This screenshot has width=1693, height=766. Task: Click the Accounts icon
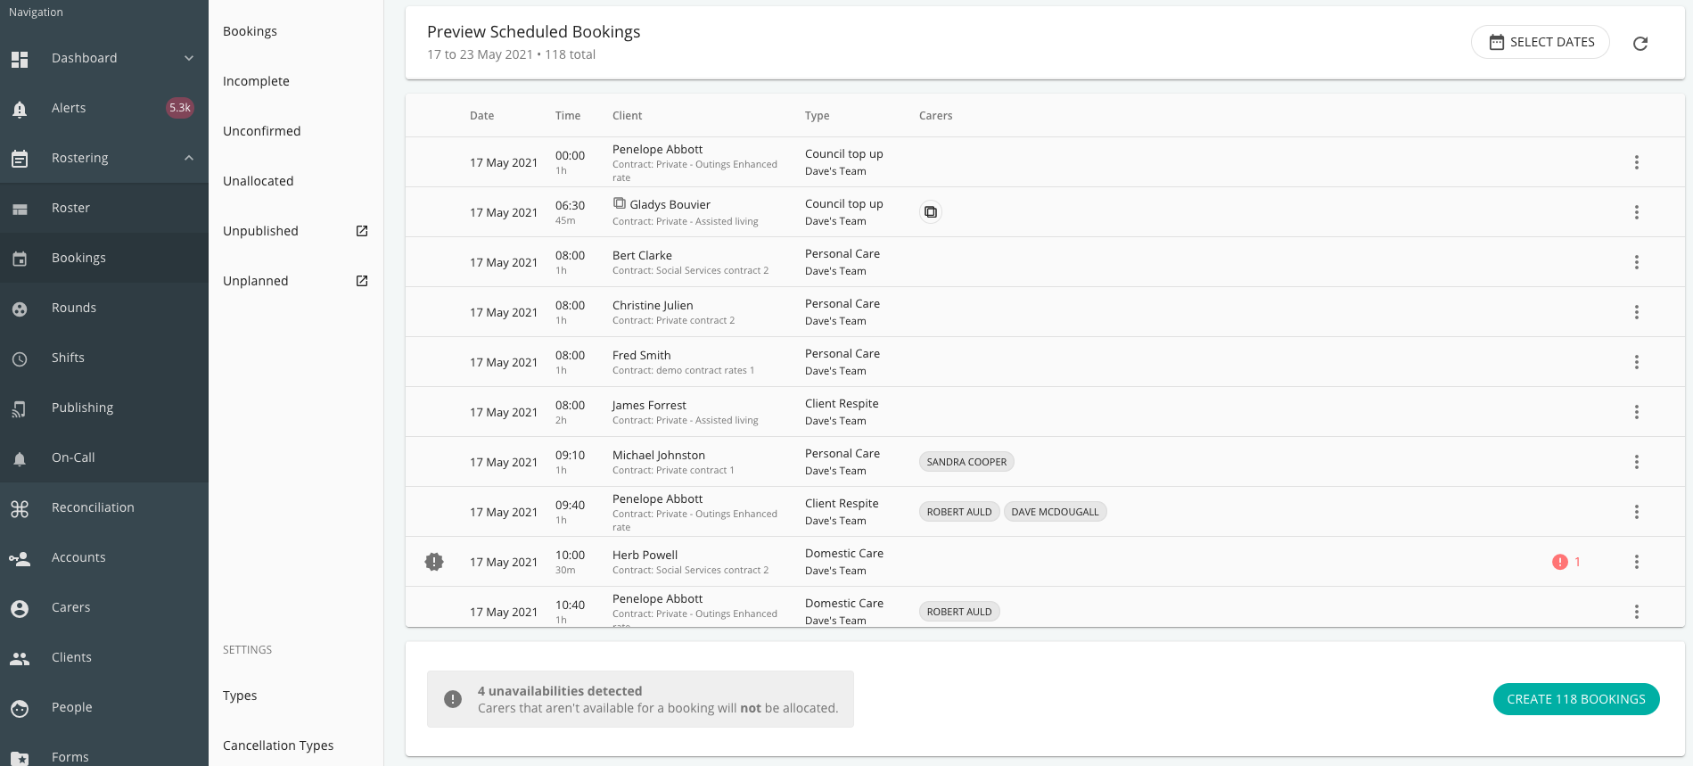(20, 558)
